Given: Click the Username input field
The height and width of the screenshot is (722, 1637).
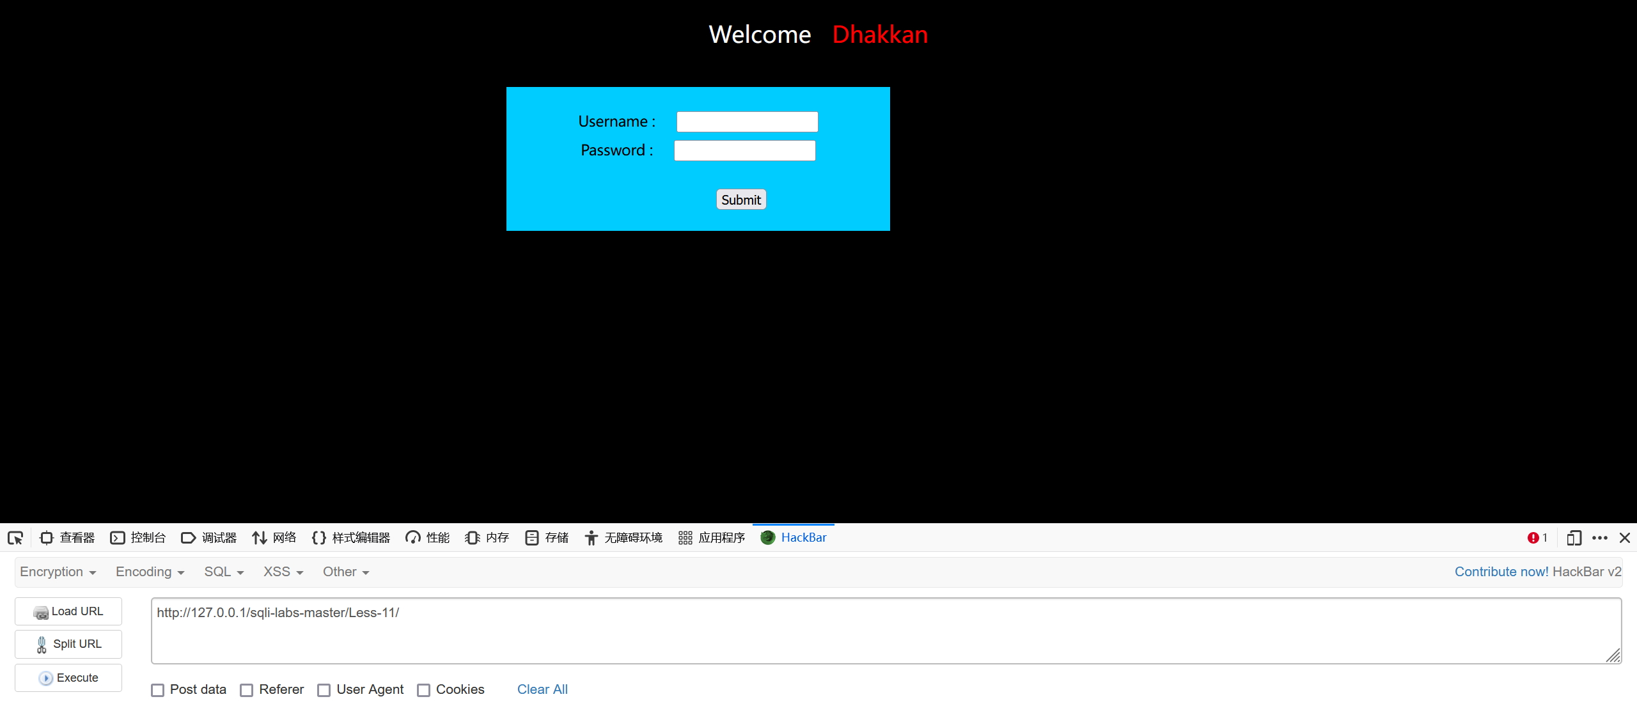Looking at the screenshot, I should 747,122.
